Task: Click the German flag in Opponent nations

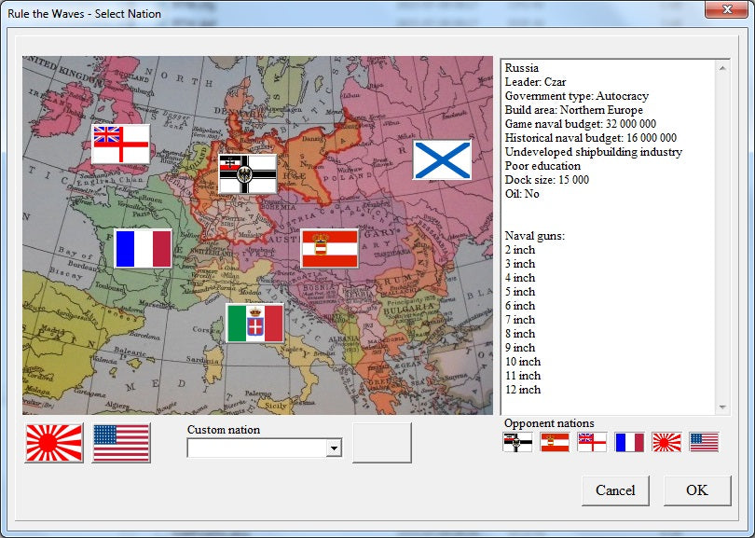Action: click(517, 442)
